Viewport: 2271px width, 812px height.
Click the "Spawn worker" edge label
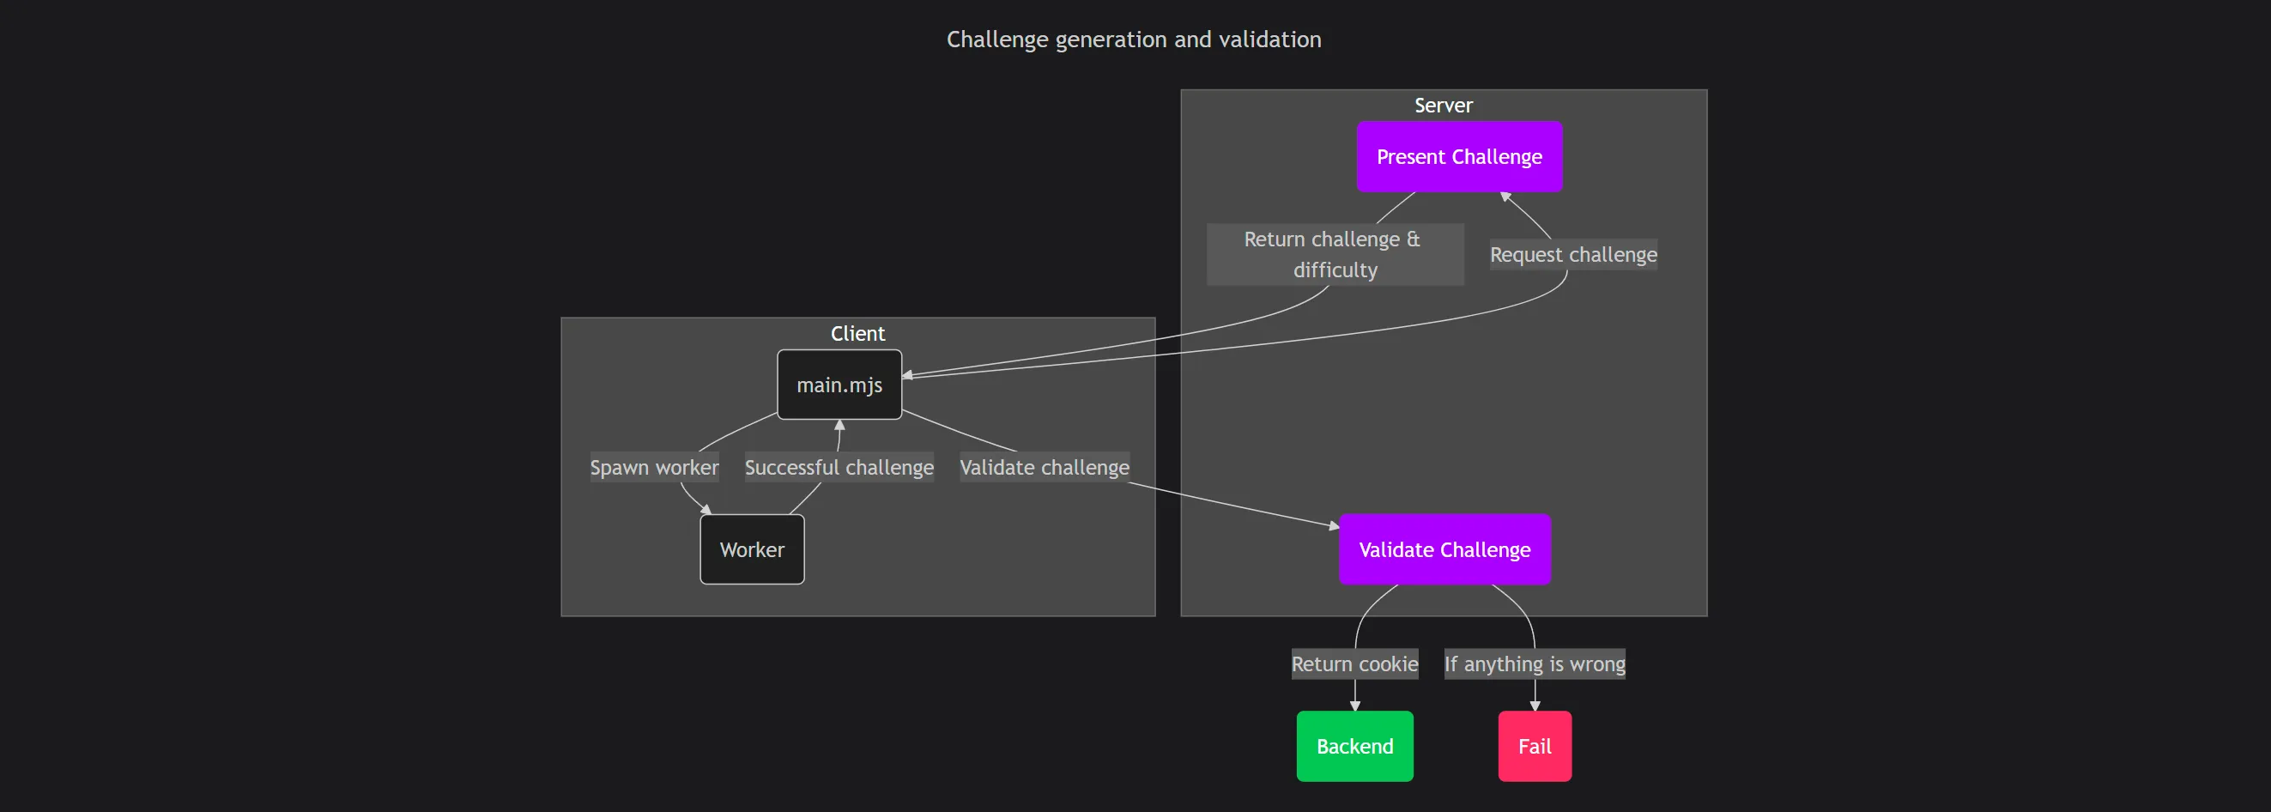[x=654, y=467]
